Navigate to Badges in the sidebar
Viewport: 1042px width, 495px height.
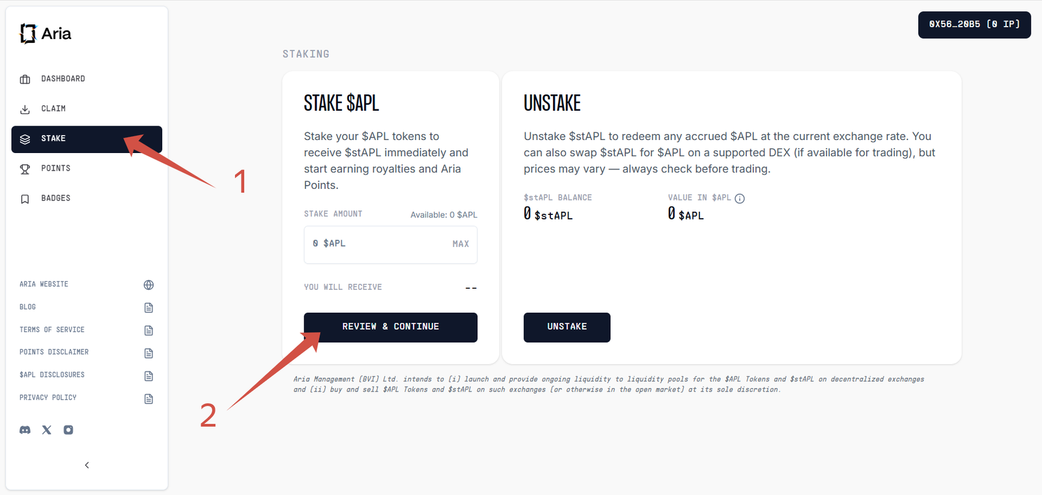[x=56, y=198]
